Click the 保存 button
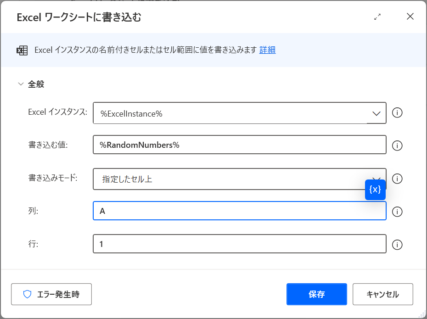The height and width of the screenshot is (319, 427). [316, 294]
